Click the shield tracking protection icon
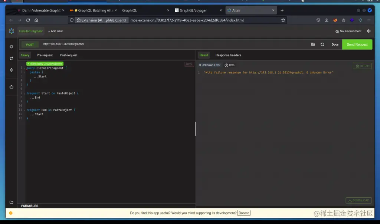This screenshot has width=380, height=224. point(72,20)
